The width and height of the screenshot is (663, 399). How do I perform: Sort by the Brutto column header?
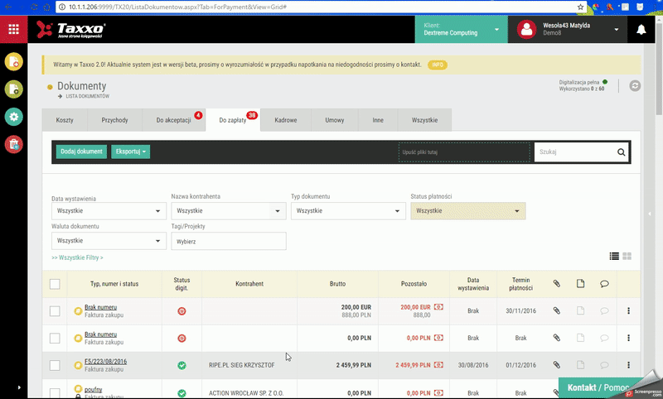point(337,284)
